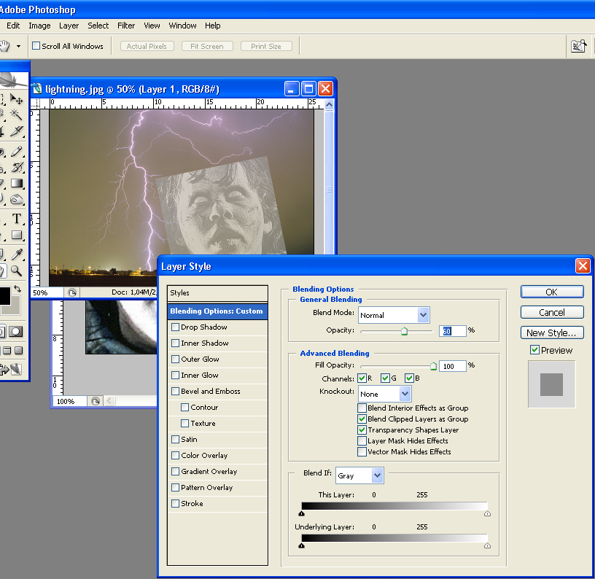This screenshot has width=595, height=579.
Task: Click OK in the Layer Style dialog
Action: pyautogui.click(x=552, y=292)
